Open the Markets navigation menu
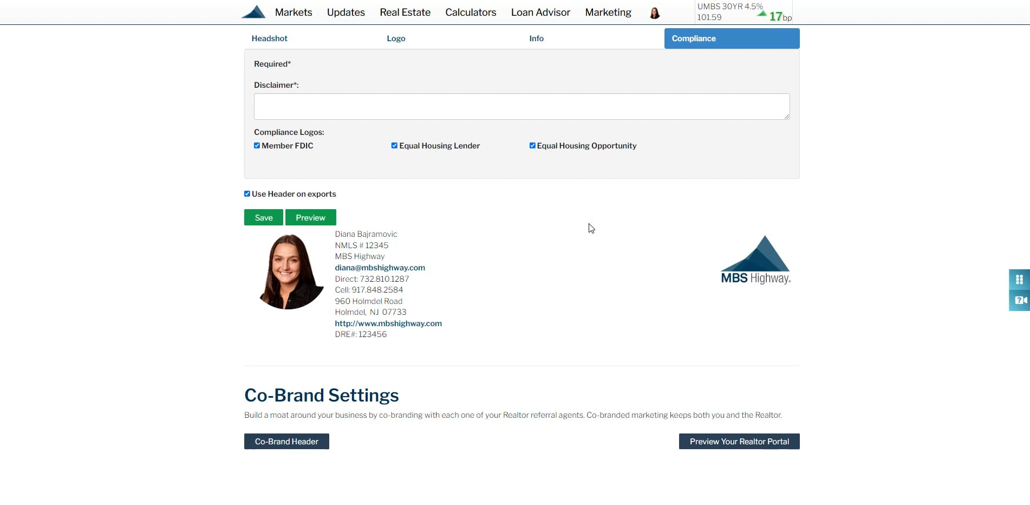This screenshot has height=505, width=1030. click(293, 12)
